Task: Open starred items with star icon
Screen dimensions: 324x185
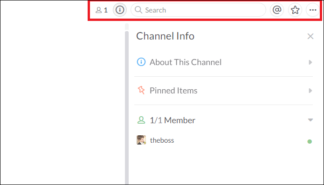Action: [295, 10]
